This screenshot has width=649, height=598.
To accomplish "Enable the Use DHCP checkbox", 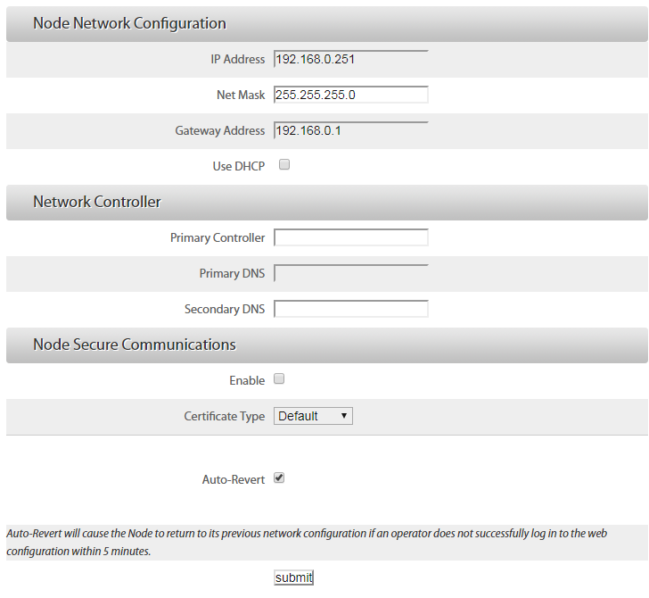I will click(x=284, y=165).
